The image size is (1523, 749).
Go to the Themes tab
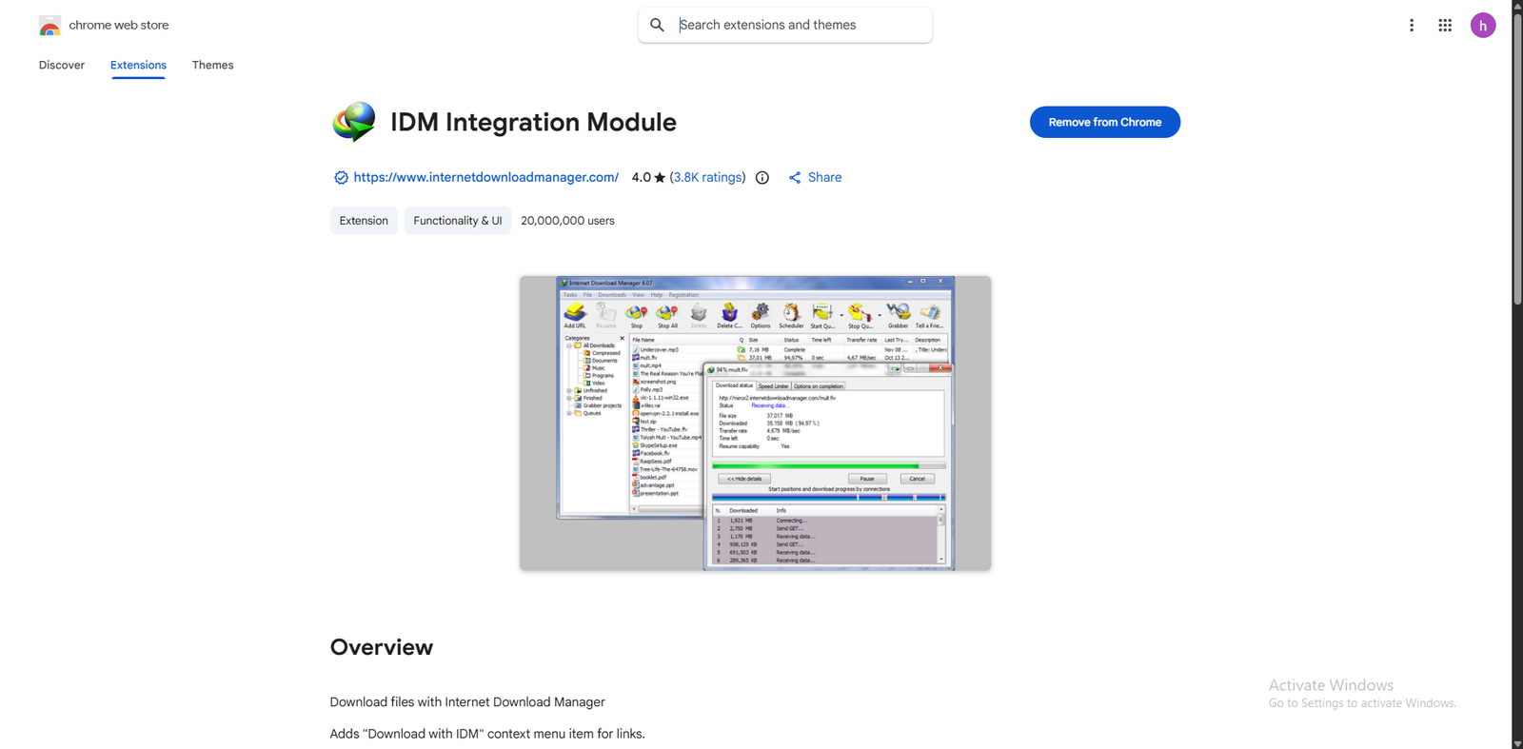pos(212,65)
